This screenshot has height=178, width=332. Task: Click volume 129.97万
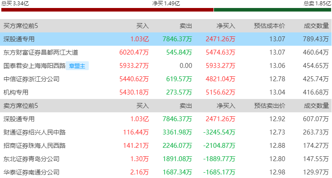pyautogui.click(x=316, y=172)
